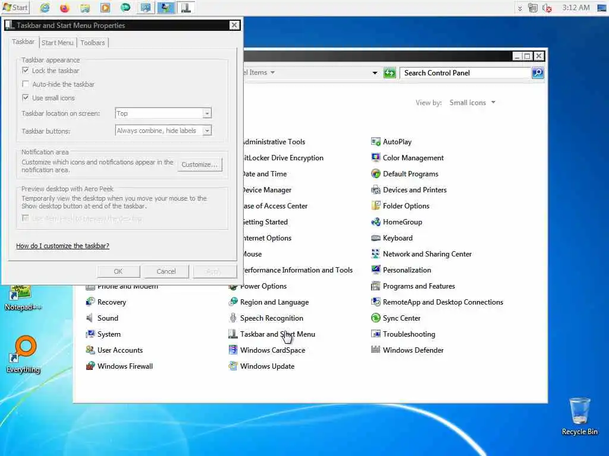Open Network and Sharing Center icon

click(x=376, y=254)
